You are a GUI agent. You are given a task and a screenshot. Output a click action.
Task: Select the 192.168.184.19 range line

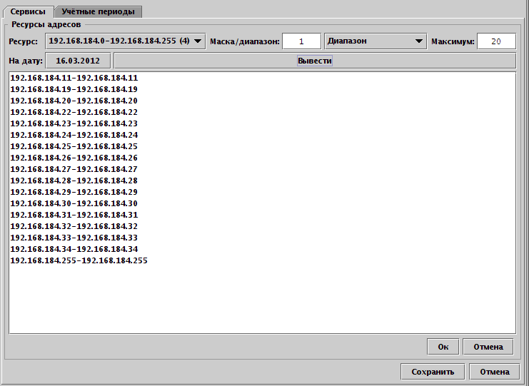pyautogui.click(x=74, y=89)
